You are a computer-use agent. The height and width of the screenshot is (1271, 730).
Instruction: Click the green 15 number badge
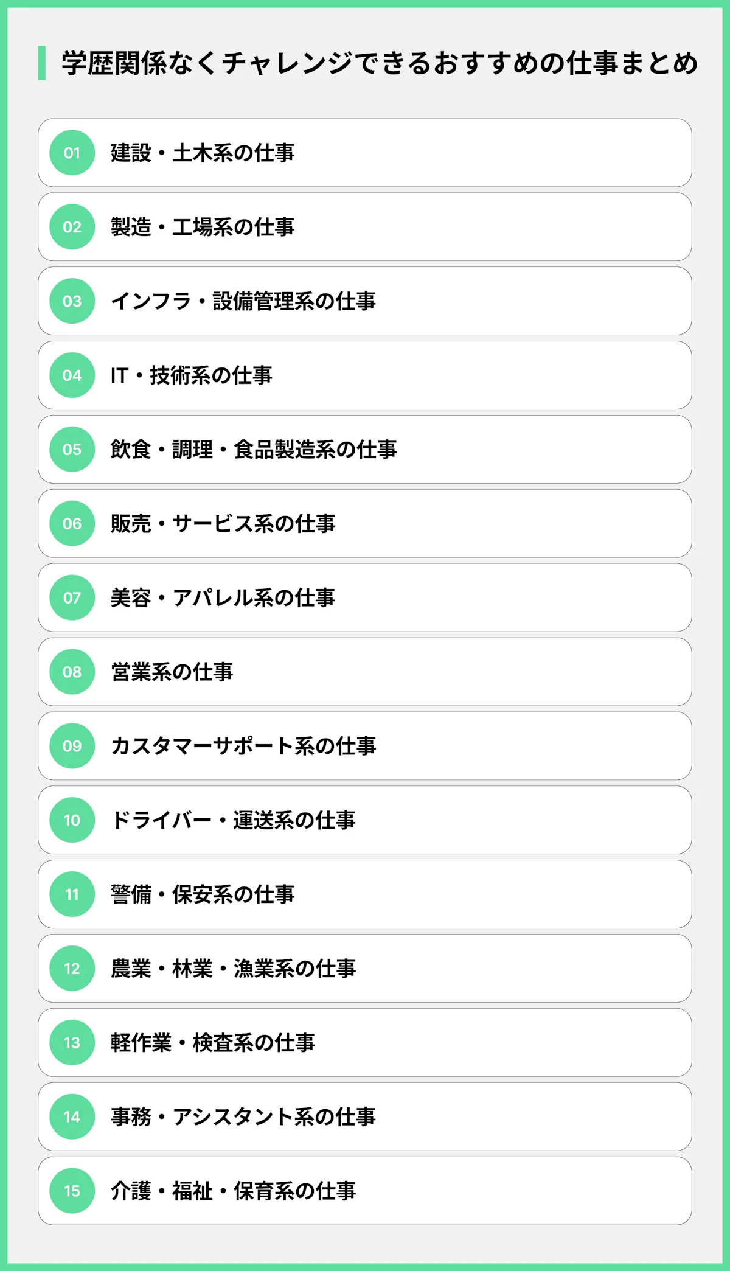(x=72, y=1191)
